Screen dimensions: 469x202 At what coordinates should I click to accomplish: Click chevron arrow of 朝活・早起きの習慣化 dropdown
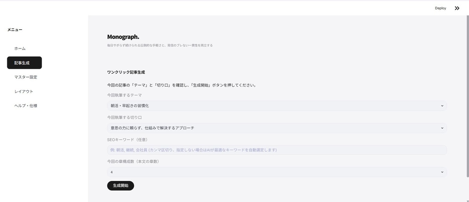[x=442, y=106]
